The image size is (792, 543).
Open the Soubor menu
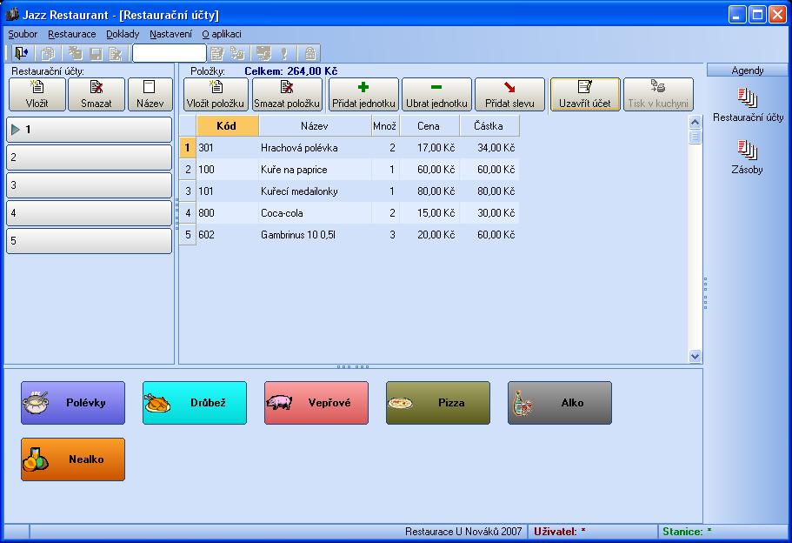23,34
